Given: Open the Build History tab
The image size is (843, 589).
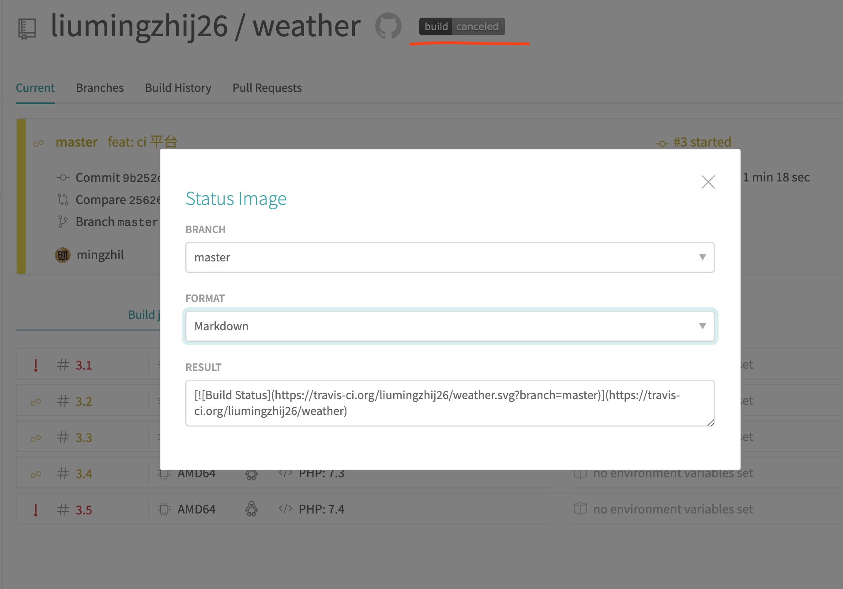Looking at the screenshot, I should point(178,88).
